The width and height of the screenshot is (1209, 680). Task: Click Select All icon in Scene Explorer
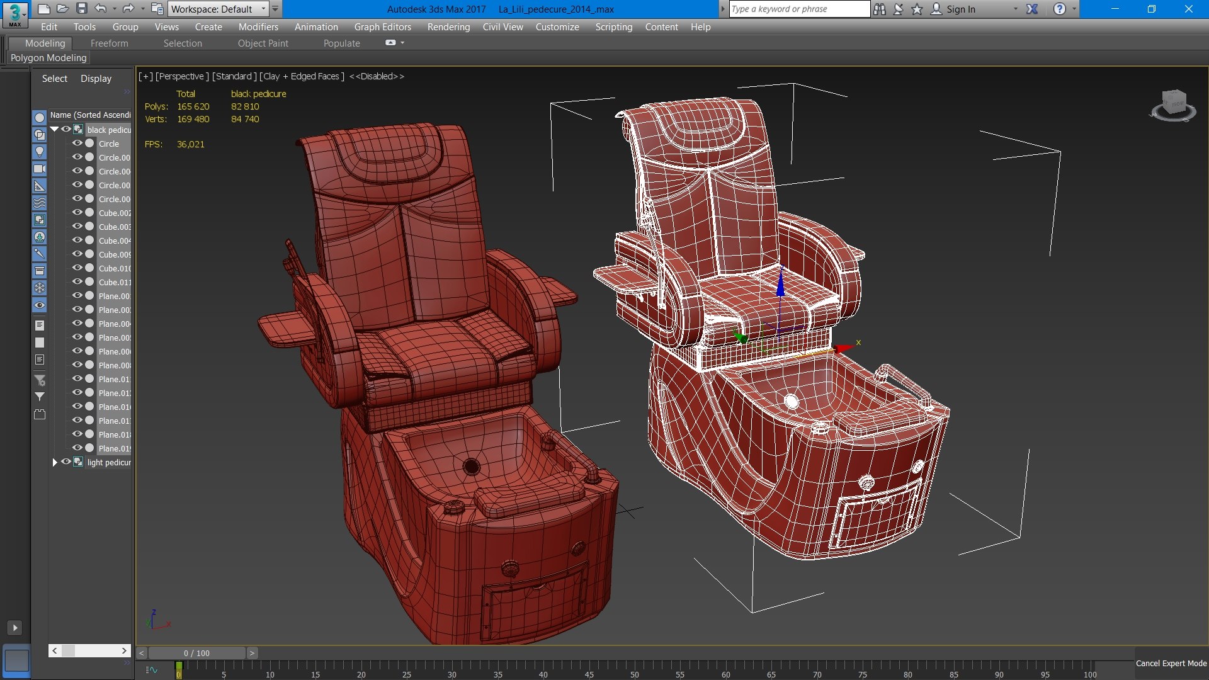click(x=40, y=326)
